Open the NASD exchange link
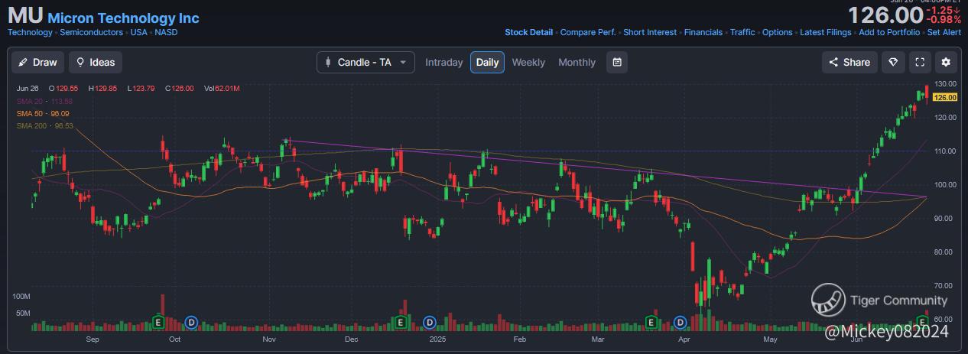 click(x=166, y=32)
